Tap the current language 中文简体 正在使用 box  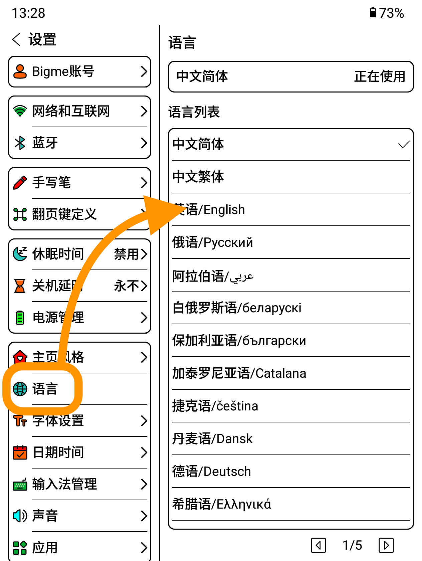(290, 76)
